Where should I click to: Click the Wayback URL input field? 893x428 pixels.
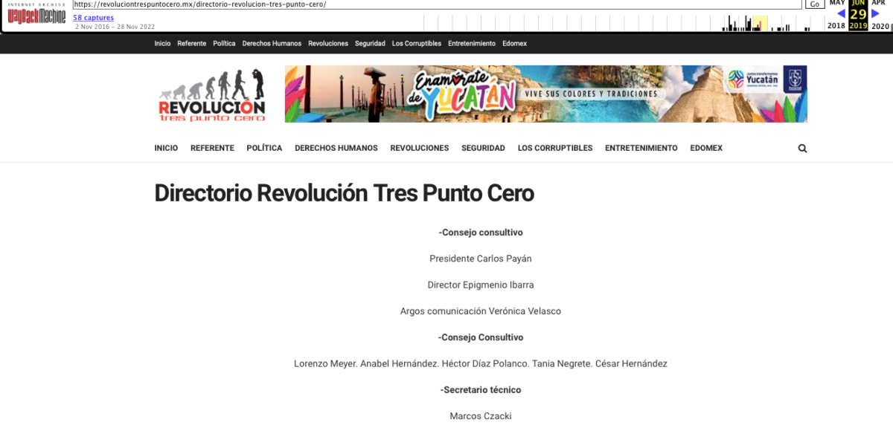coord(438,4)
